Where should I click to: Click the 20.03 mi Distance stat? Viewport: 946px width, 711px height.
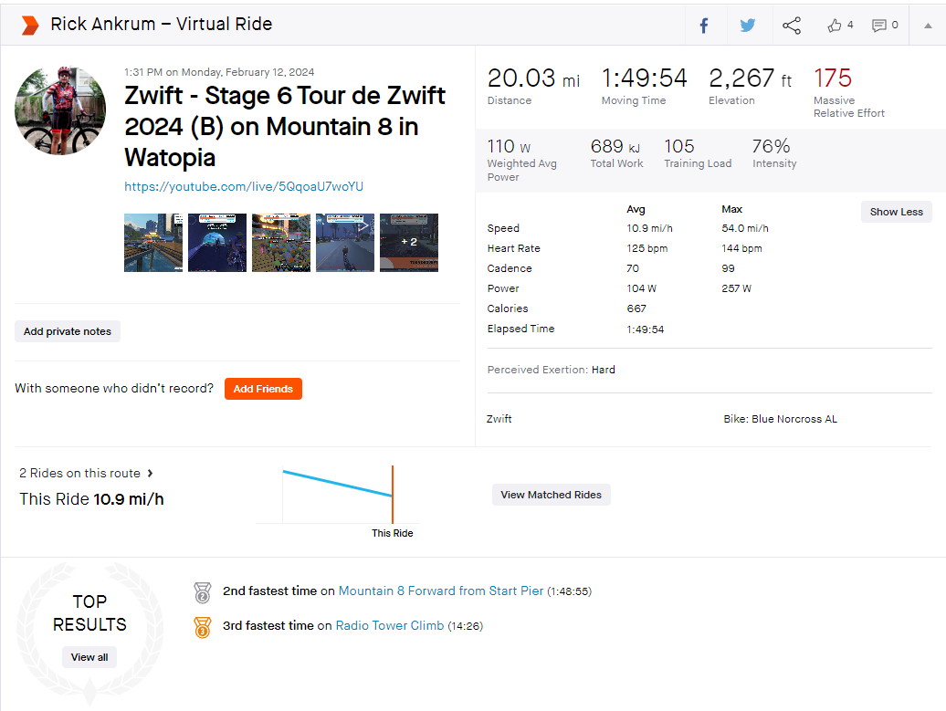click(x=533, y=78)
